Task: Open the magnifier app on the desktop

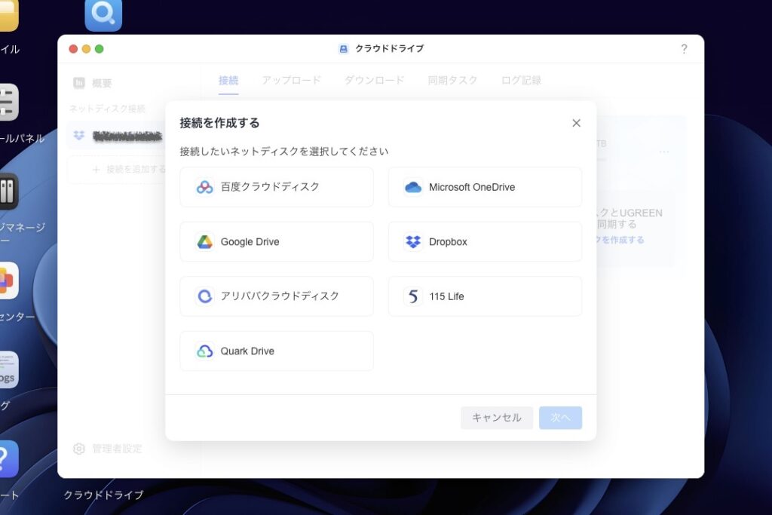Action: (x=103, y=14)
